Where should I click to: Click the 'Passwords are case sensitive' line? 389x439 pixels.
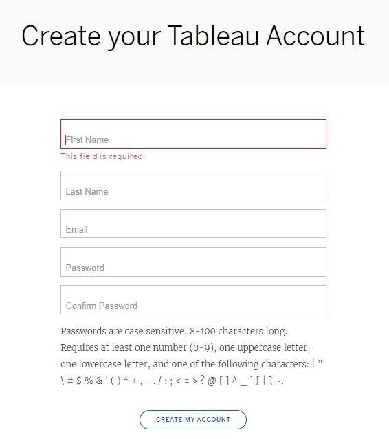tap(174, 331)
